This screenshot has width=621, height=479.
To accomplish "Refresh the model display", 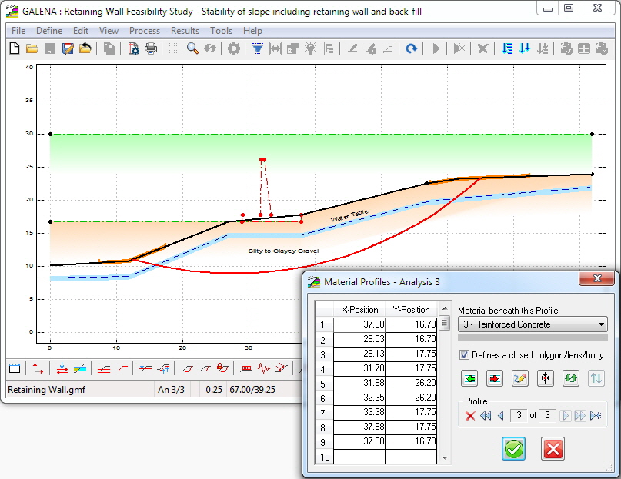I will (412, 48).
